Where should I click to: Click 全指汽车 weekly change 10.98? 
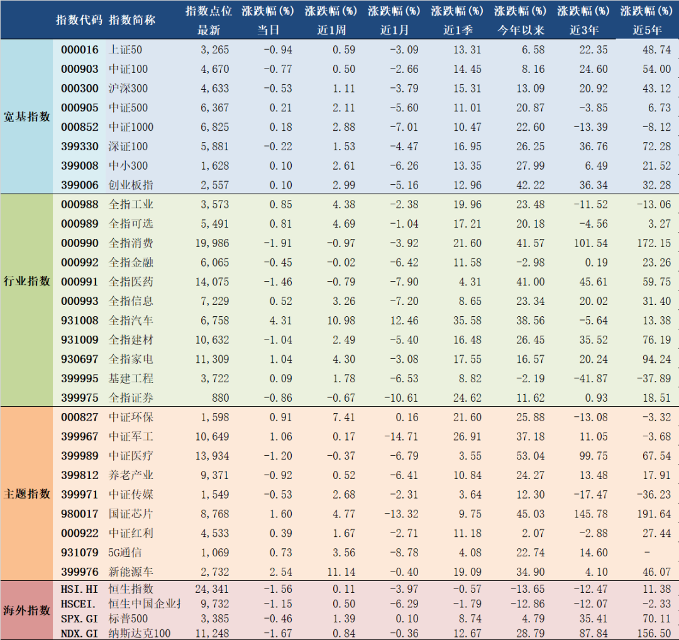tap(341, 321)
